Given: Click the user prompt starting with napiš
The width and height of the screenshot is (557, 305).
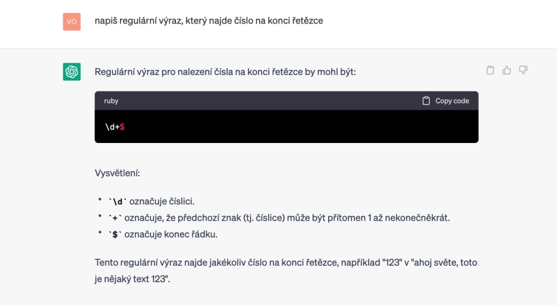Looking at the screenshot, I should coord(209,21).
